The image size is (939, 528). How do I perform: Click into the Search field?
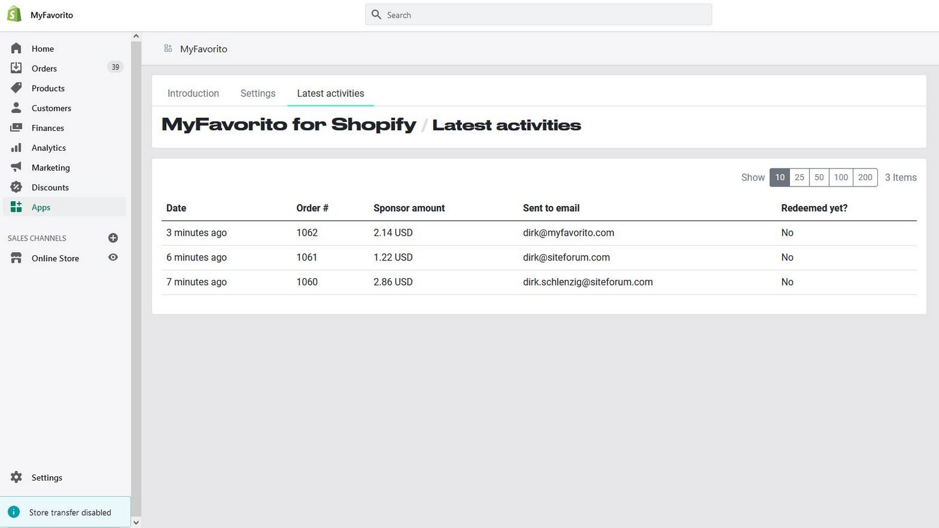click(x=538, y=15)
